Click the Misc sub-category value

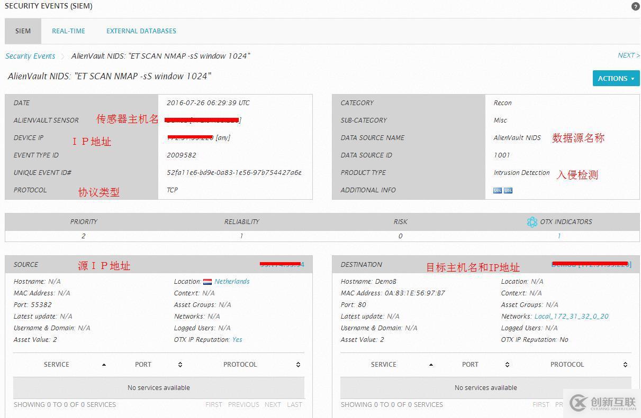(x=500, y=120)
